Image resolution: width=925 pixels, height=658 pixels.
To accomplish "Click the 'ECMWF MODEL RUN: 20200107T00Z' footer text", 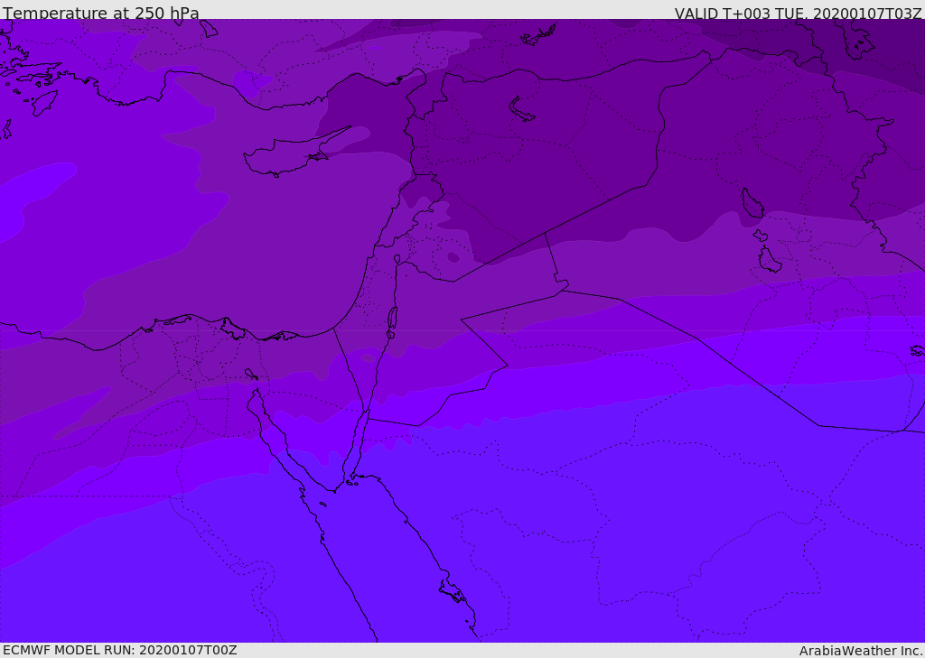I will point(120,651).
